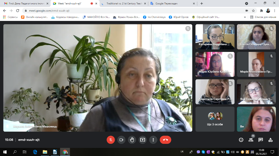Click Chrome icon on taskbar
Screen dimensions: 279x156
point(65,152)
